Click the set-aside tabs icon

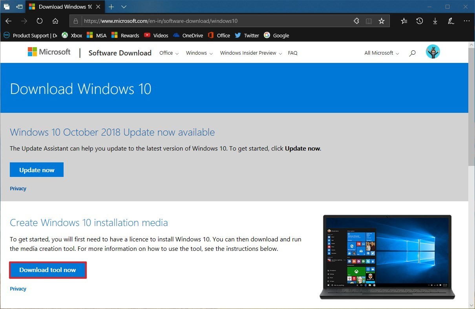6,7
